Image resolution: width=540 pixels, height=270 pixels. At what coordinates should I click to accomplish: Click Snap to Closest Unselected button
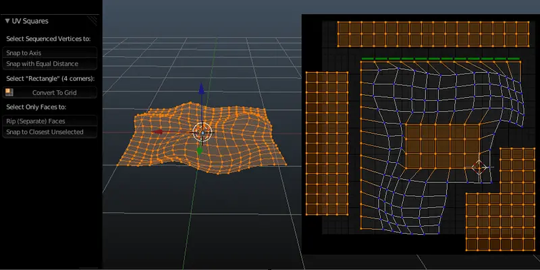[x=49, y=132]
